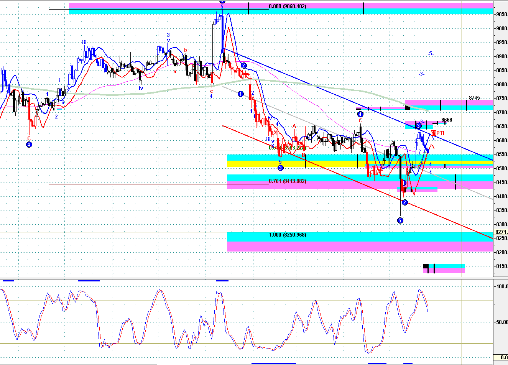Click the 8745 price target label

coord(474,98)
